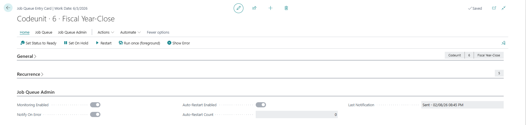Open the Automate dropdown menu
The height and width of the screenshot is (125, 526).
click(130, 32)
